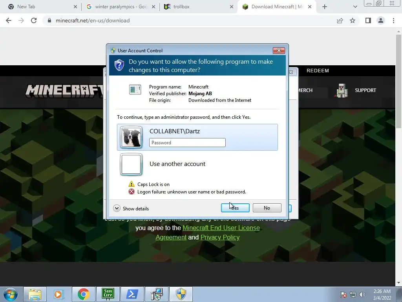Image resolution: width=402 pixels, height=302 pixels.
Task: Click the installer taskbar icon
Action: (x=156, y=294)
